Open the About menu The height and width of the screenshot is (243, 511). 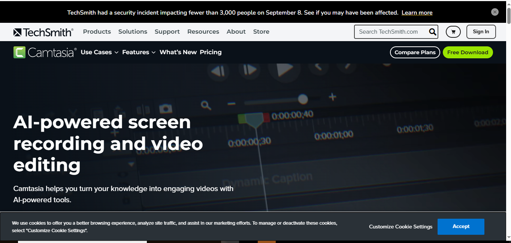[x=236, y=32]
